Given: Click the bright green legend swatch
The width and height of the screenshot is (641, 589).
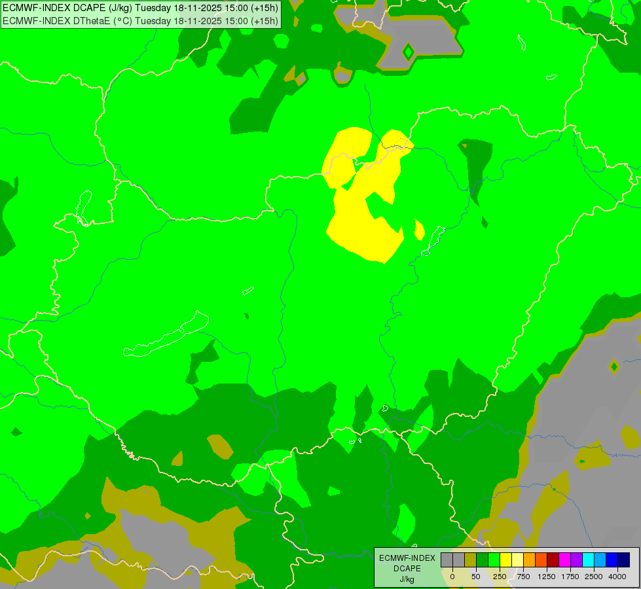Looking at the screenshot, I should pyautogui.click(x=494, y=560).
